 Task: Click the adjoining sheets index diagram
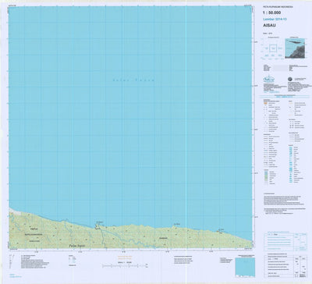click(x=273, y=48)
